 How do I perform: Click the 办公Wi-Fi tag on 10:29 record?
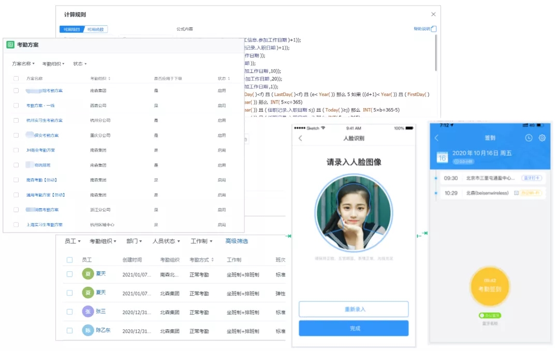point(531,193)
